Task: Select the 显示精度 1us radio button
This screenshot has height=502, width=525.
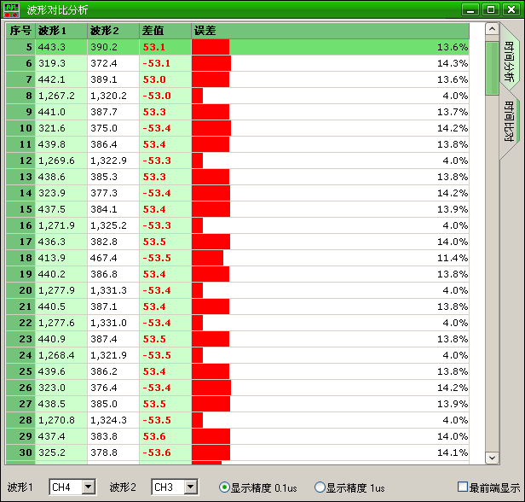Action: coord(320,487)
